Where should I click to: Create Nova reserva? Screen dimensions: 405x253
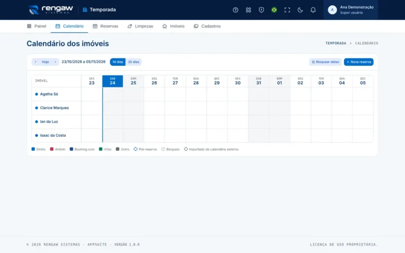pos(359,62)
